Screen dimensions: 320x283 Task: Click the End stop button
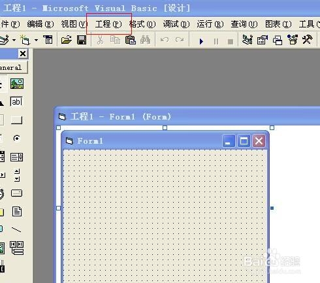(x=231, y=41)
